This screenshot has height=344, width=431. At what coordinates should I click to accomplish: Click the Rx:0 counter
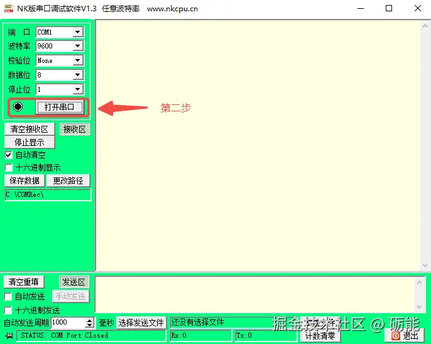[200, 335]
